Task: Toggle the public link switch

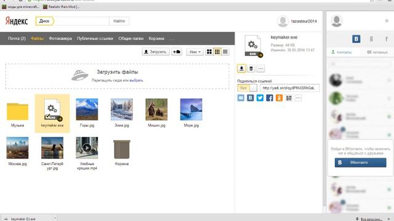Action: coord(247,88)
